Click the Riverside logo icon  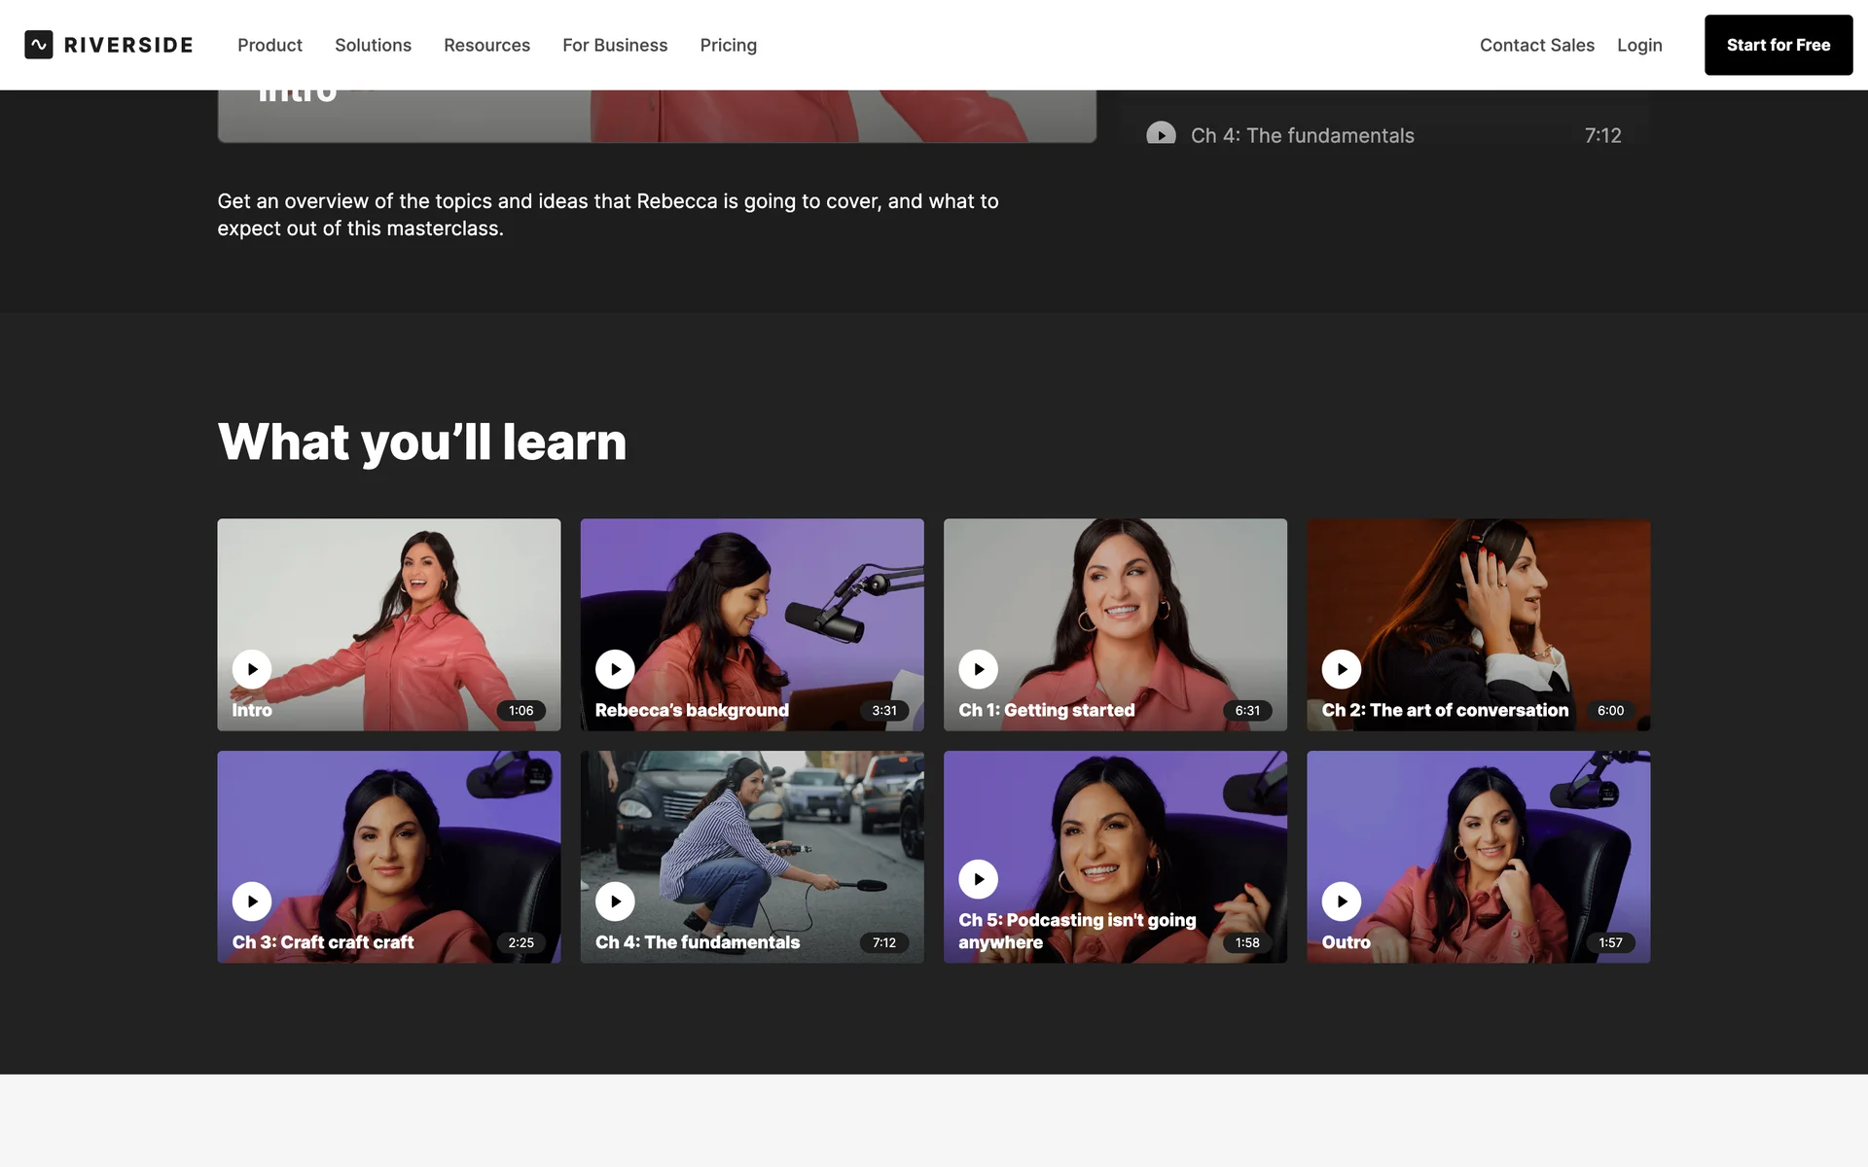39,45
